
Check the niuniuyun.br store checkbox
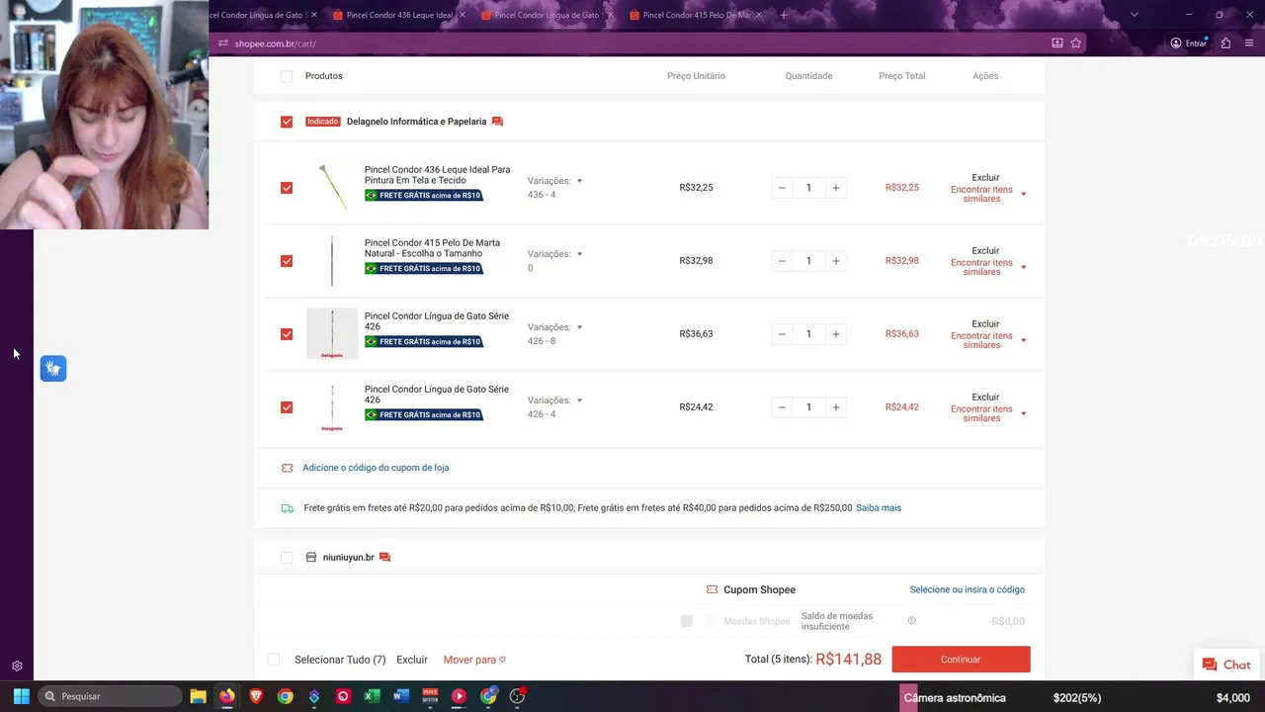click(287, 558)
